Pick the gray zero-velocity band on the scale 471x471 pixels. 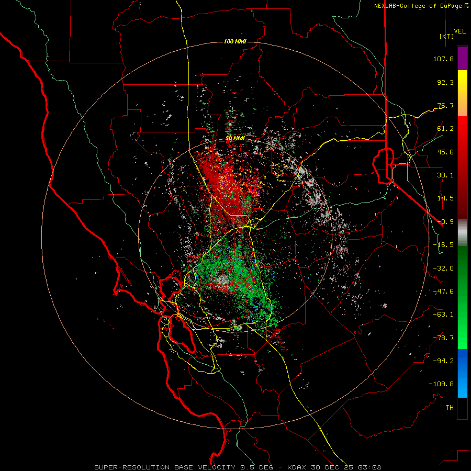(x=462, y=232)
